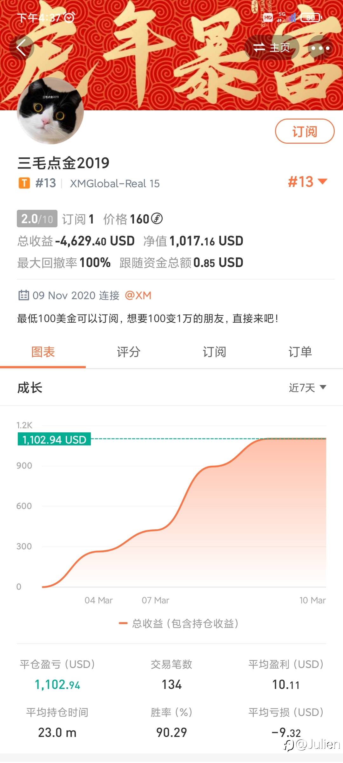
Task: Tap the 2.0/10 rating badge
Action: 37,219
